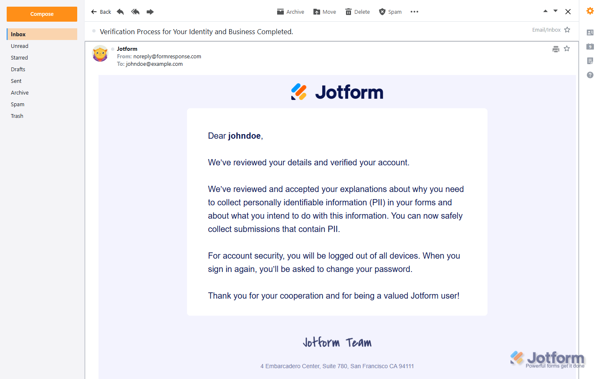Open mail Settings via the gear icon

(x=590, y=11)
